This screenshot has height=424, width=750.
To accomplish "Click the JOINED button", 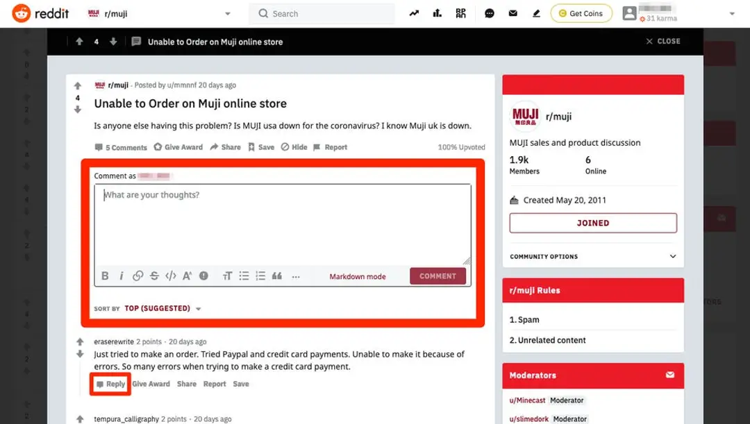I will click(592, 223).
